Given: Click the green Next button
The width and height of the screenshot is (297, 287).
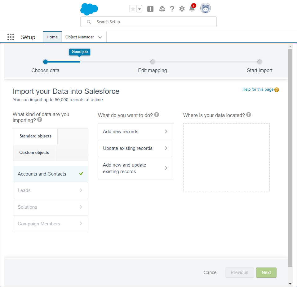Looking at the screenshot, I should 266,273.
